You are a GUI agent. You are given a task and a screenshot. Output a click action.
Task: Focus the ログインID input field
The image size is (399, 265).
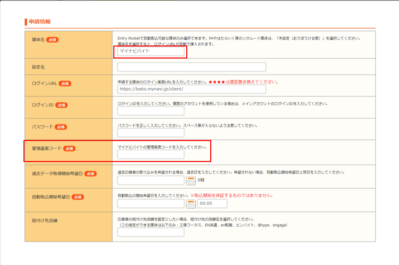pos(151,111)
